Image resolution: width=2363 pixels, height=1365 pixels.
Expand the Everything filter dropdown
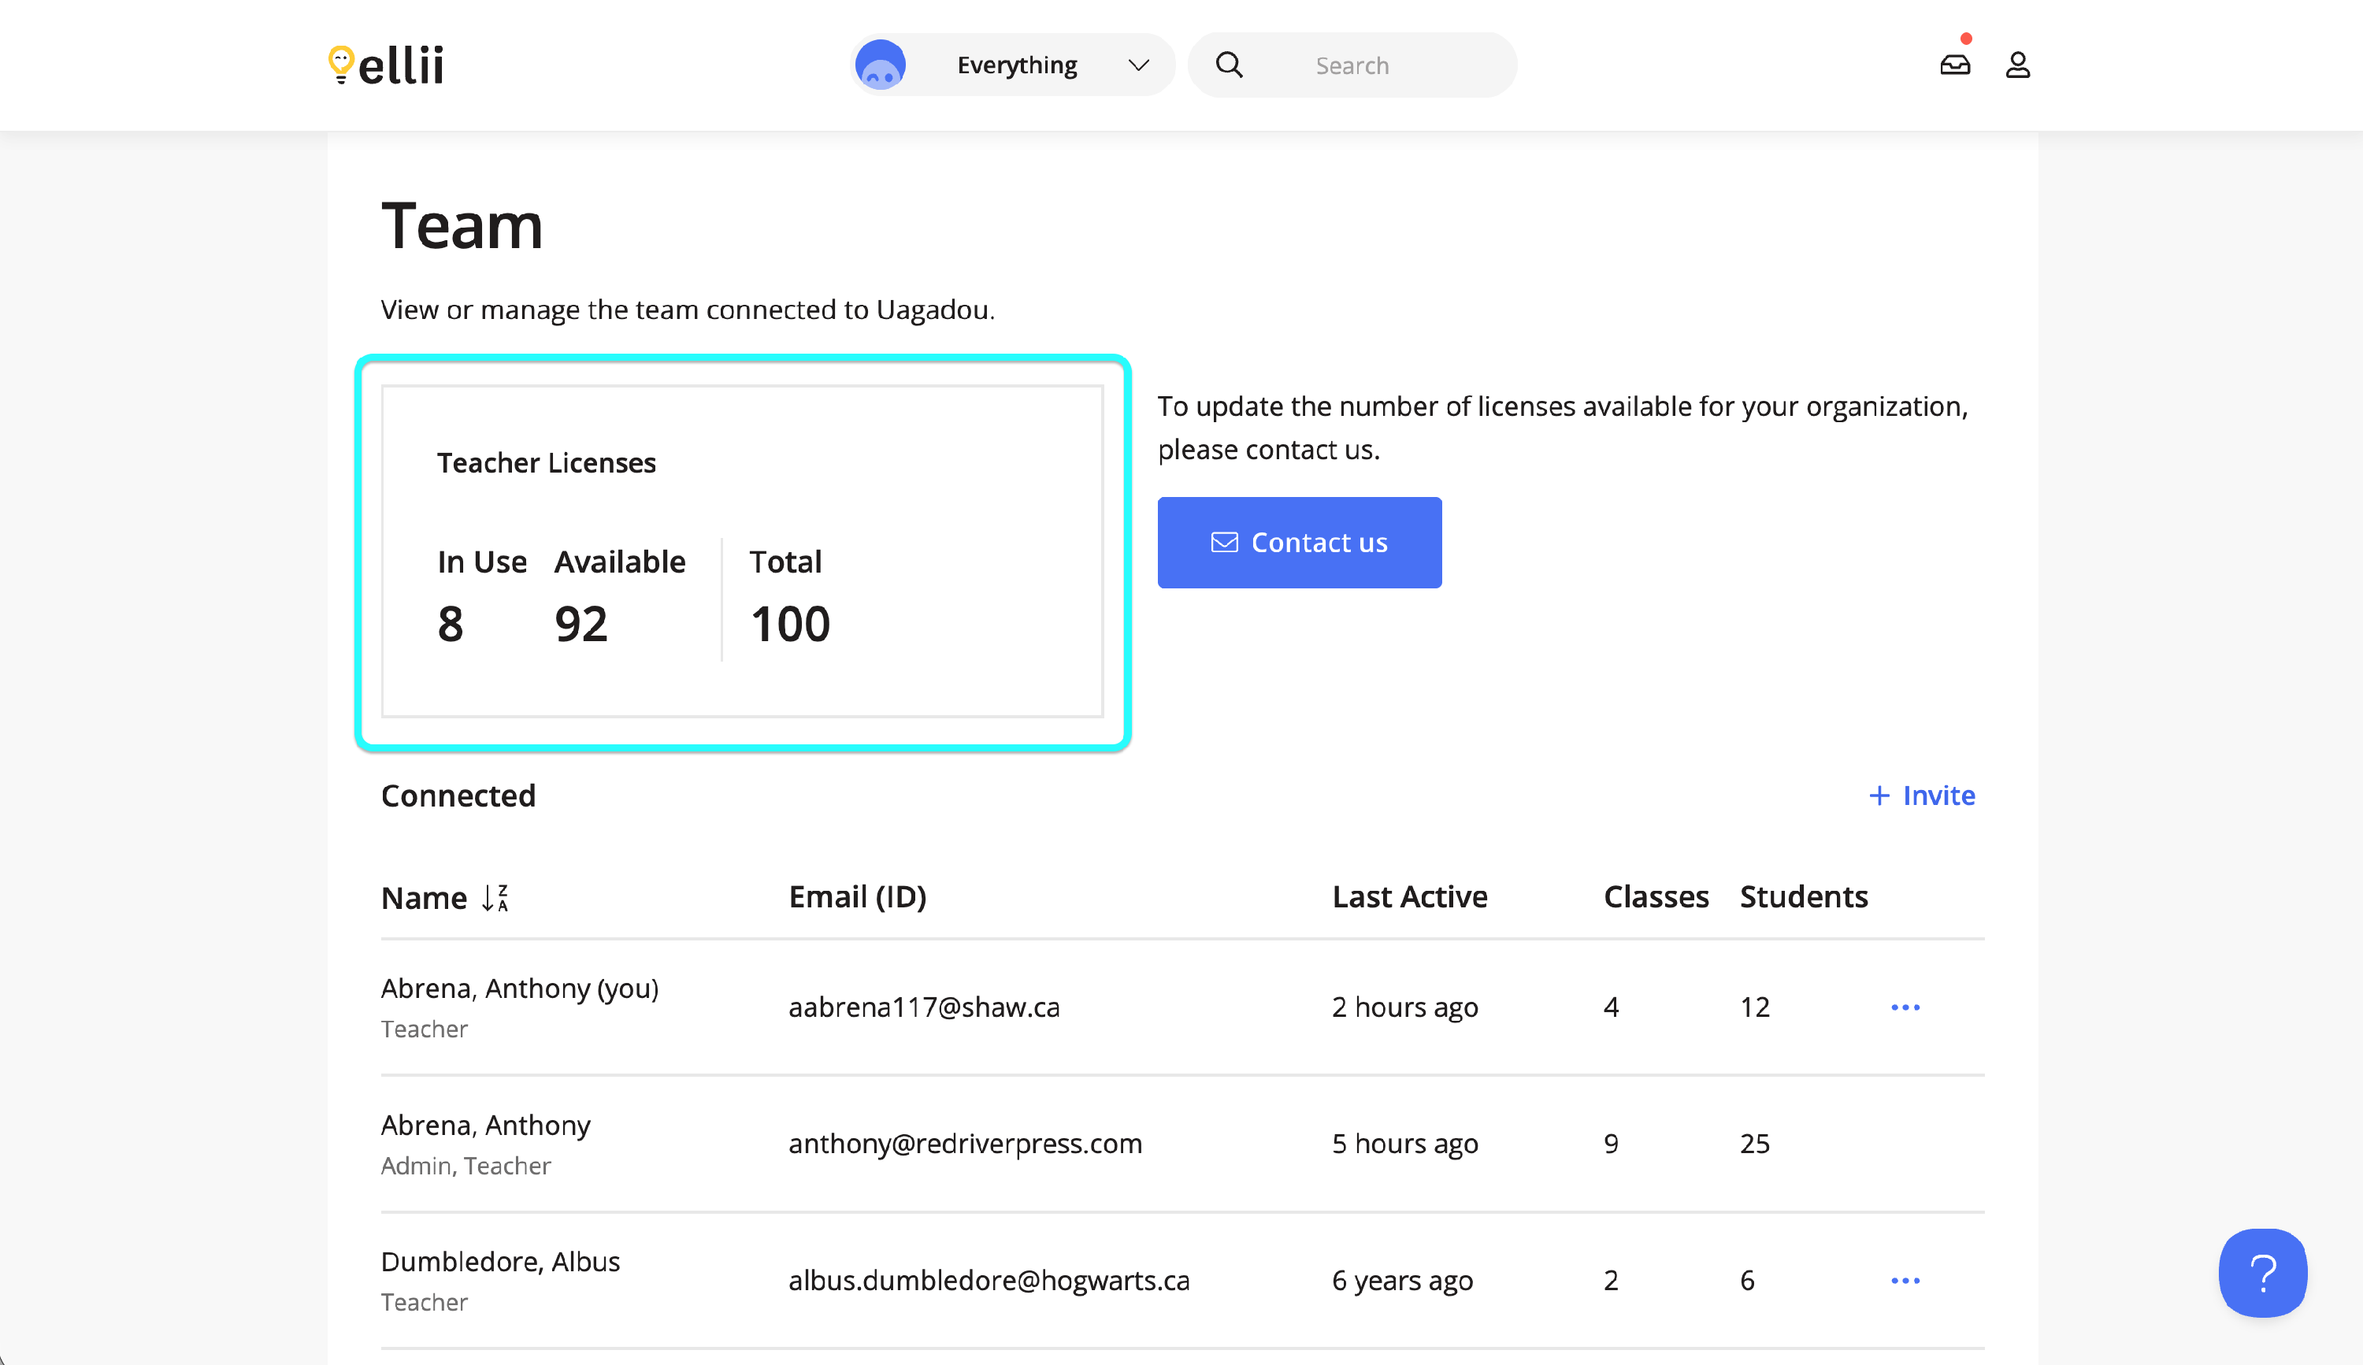click(x=1017, y=65)
